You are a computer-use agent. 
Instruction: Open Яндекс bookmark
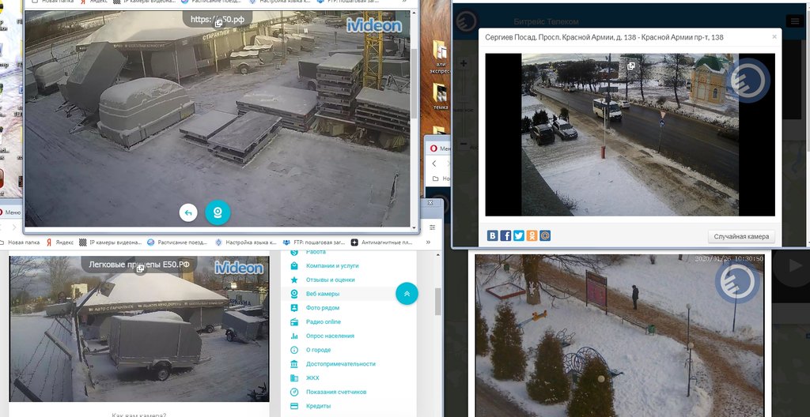click(60, 242)
